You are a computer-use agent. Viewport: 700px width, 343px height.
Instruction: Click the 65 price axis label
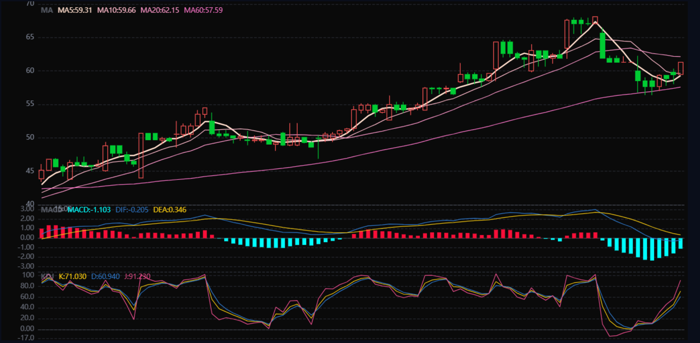(x=30, y=37)
